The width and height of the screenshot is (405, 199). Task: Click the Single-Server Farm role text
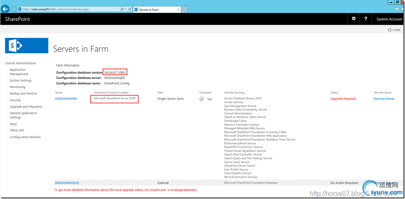tap(170, 99)
